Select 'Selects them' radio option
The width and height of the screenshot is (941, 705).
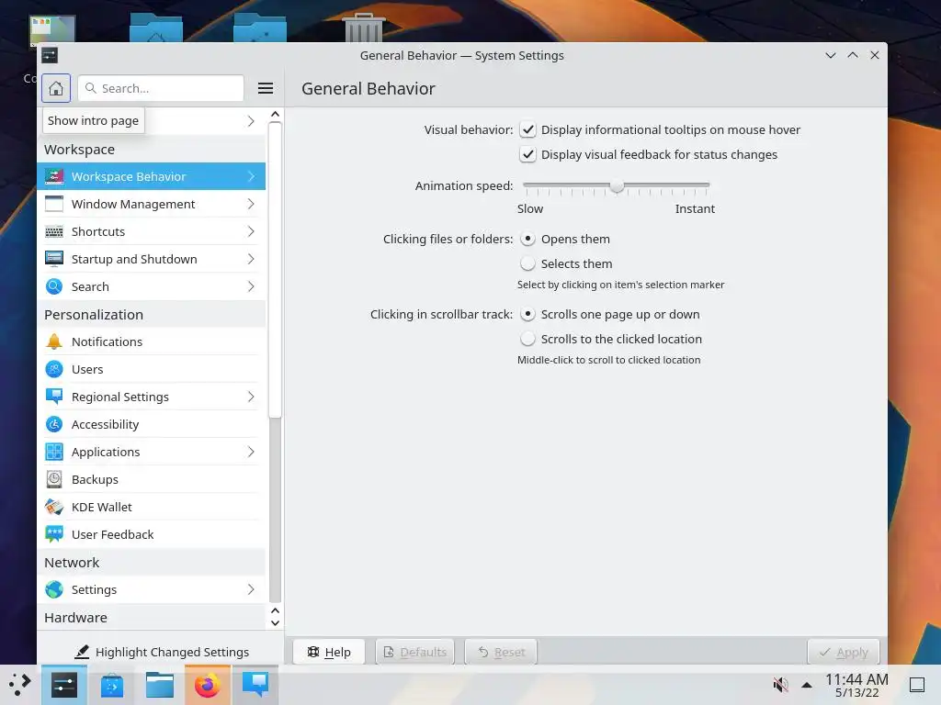point(527,263)
